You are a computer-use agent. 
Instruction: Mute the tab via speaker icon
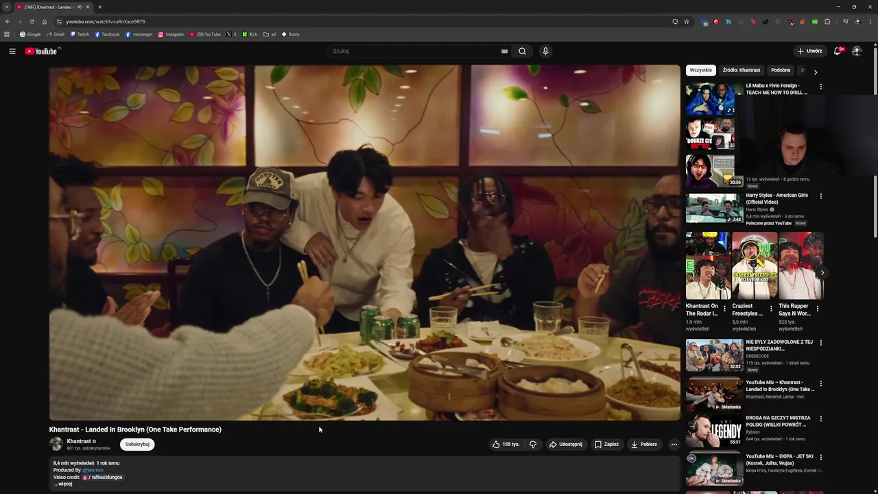80,7
